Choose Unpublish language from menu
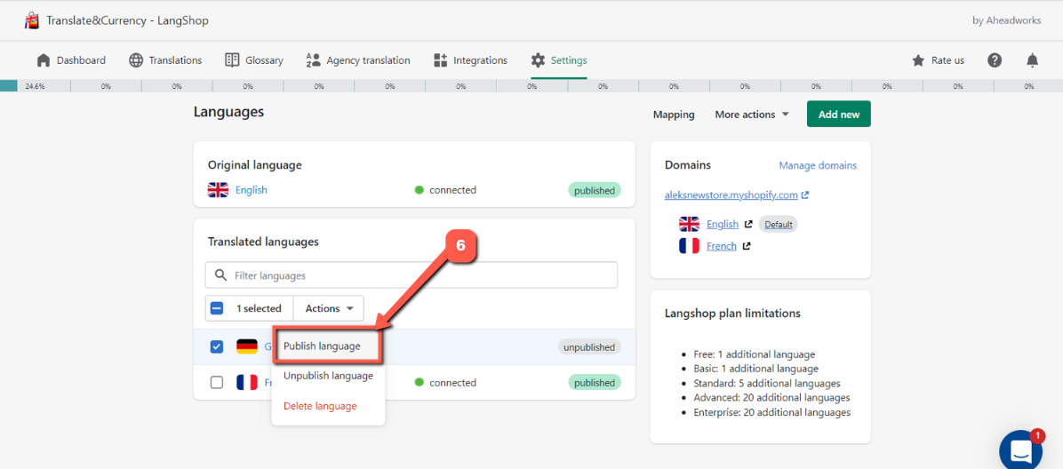1063x469 pixels. pyautogui.click(x=328, y=376)
